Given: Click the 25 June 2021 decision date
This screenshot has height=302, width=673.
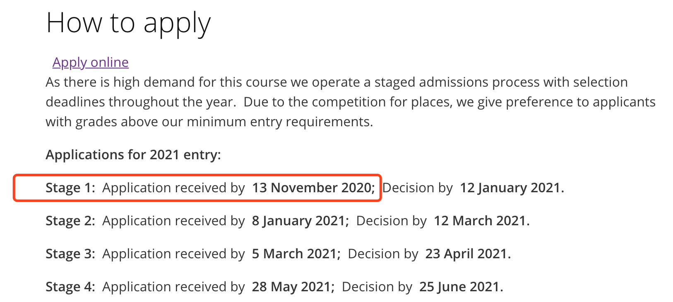Looking at the screenshot, I should pos(461,287).
